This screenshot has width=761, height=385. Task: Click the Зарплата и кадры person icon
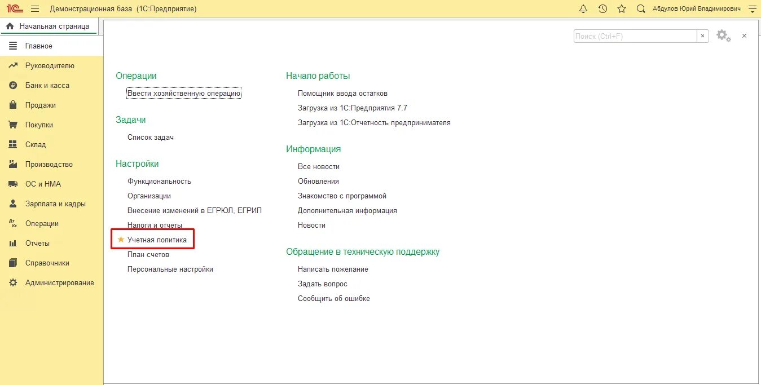pyautogui.click(x=13, y=204)
